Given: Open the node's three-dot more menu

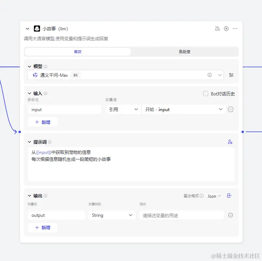Looking at the screenshot, I should click(235, 29).
